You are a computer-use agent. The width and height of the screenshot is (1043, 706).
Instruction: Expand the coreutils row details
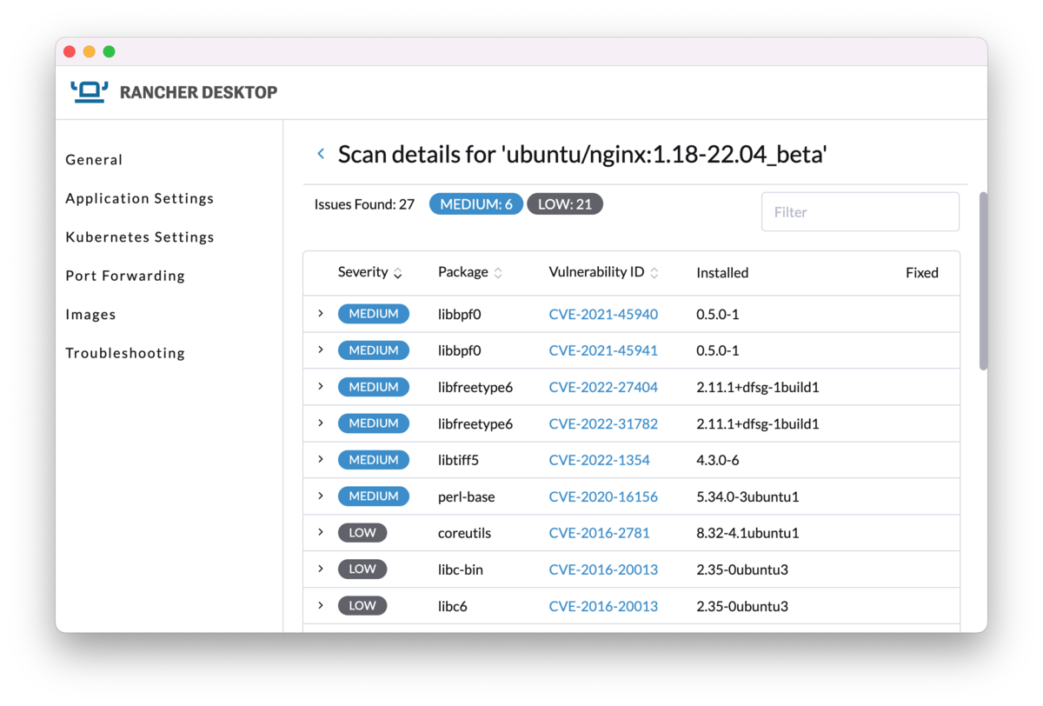[321, 532]
